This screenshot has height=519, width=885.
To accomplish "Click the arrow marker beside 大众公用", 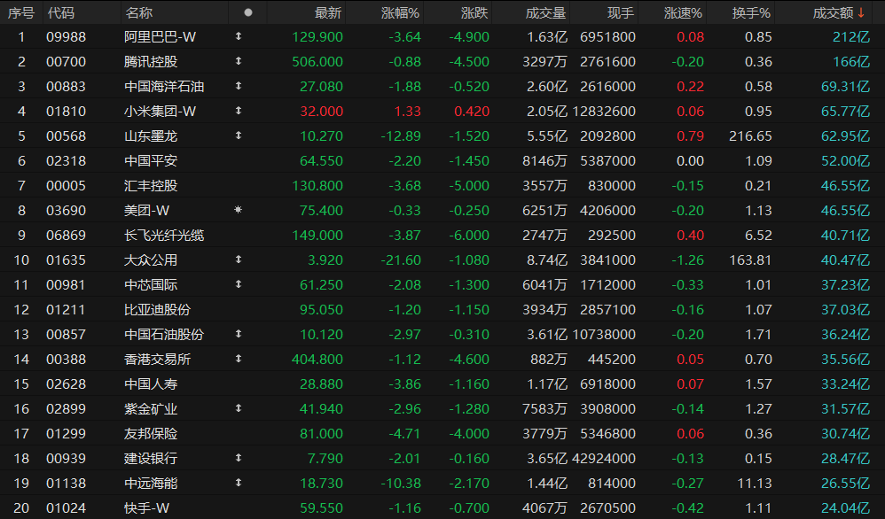I will 238,260.
